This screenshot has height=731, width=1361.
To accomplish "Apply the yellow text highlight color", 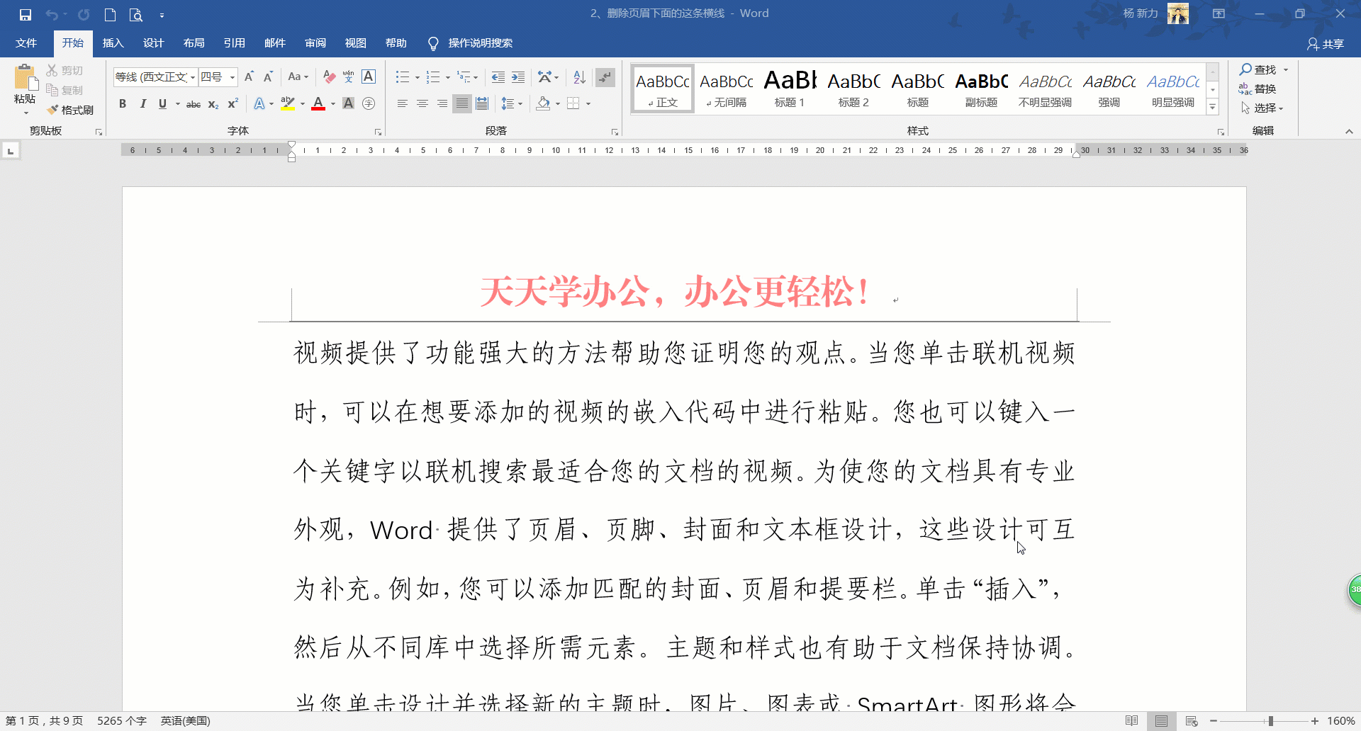I will tap(287, 103).
